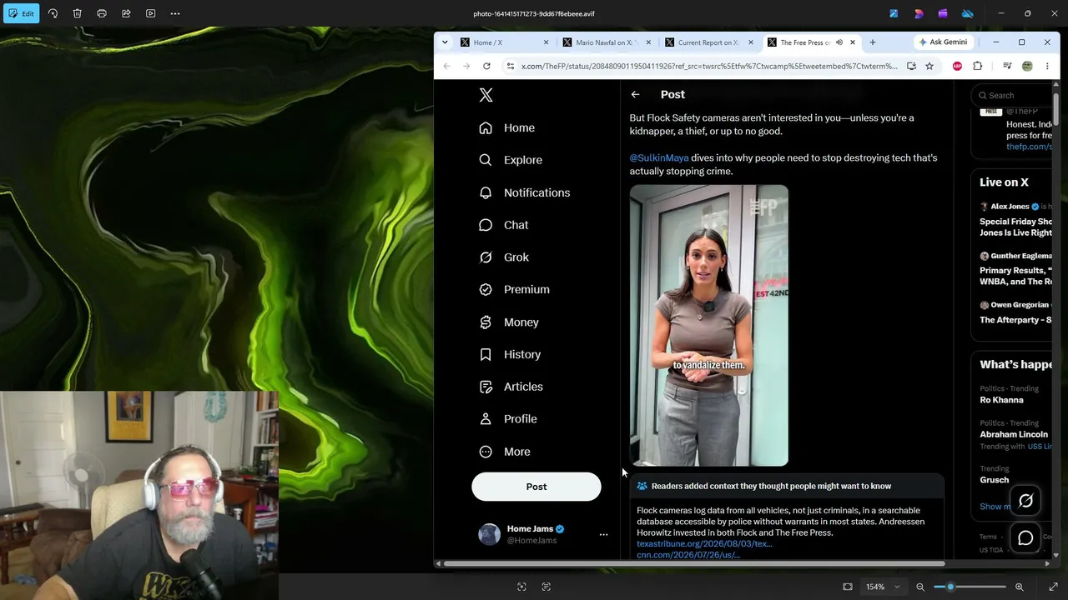Print the photo from Photos toolbar
The image size is (1068, 600).
(x=102, y=13)
